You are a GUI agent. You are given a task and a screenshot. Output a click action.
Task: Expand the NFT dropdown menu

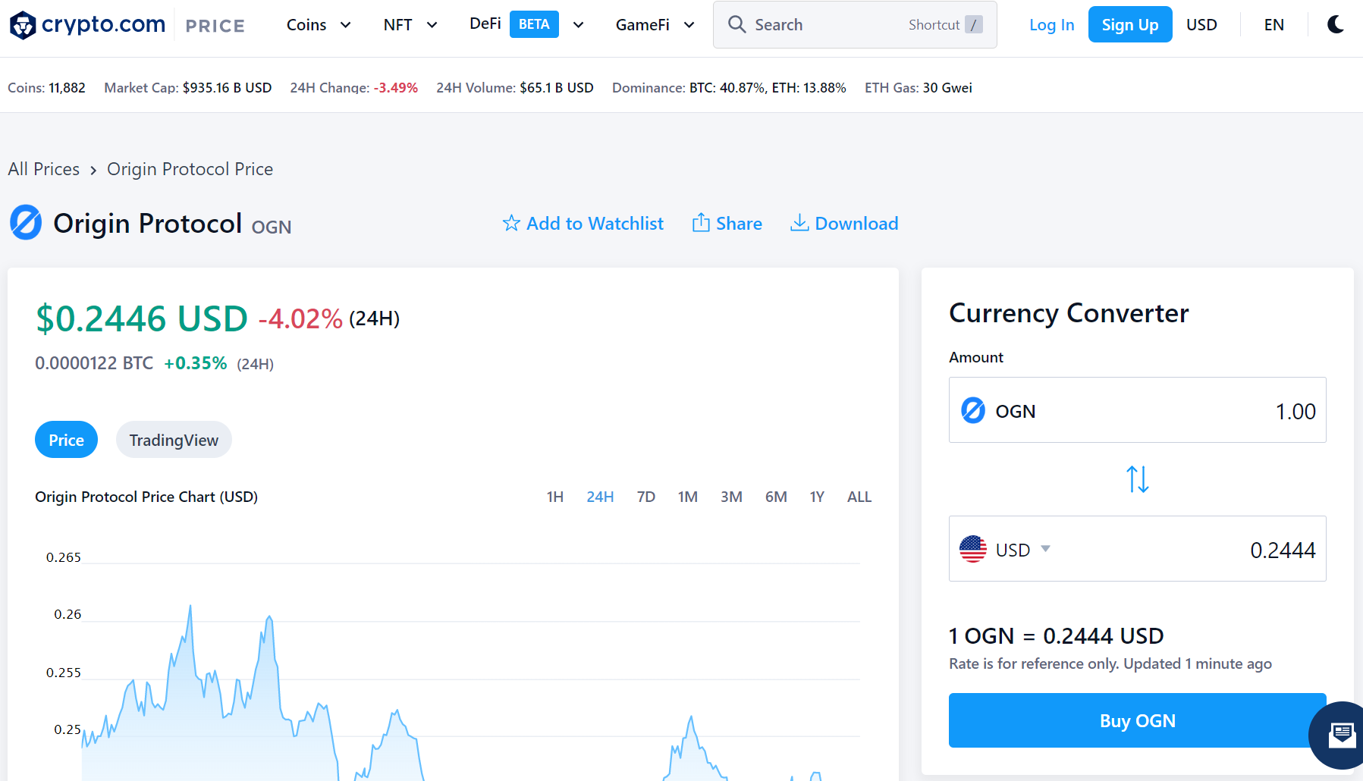410,25
